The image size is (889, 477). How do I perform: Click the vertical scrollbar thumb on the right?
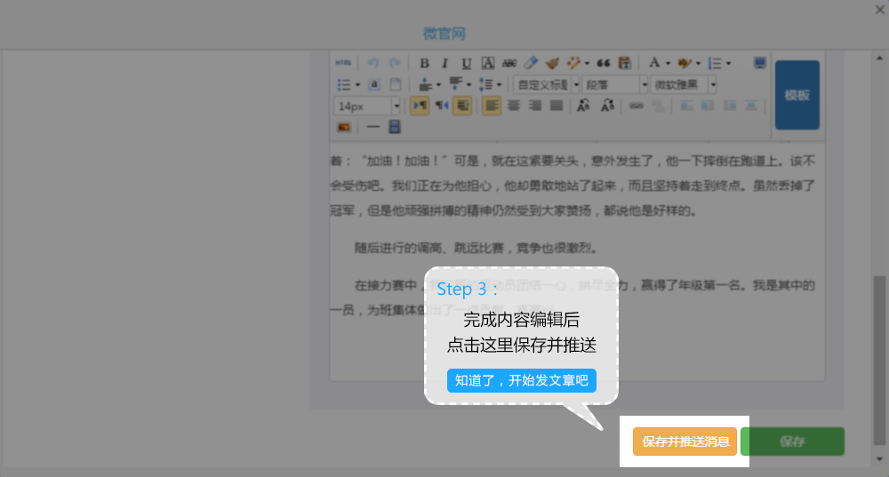[x=879, y=355]
